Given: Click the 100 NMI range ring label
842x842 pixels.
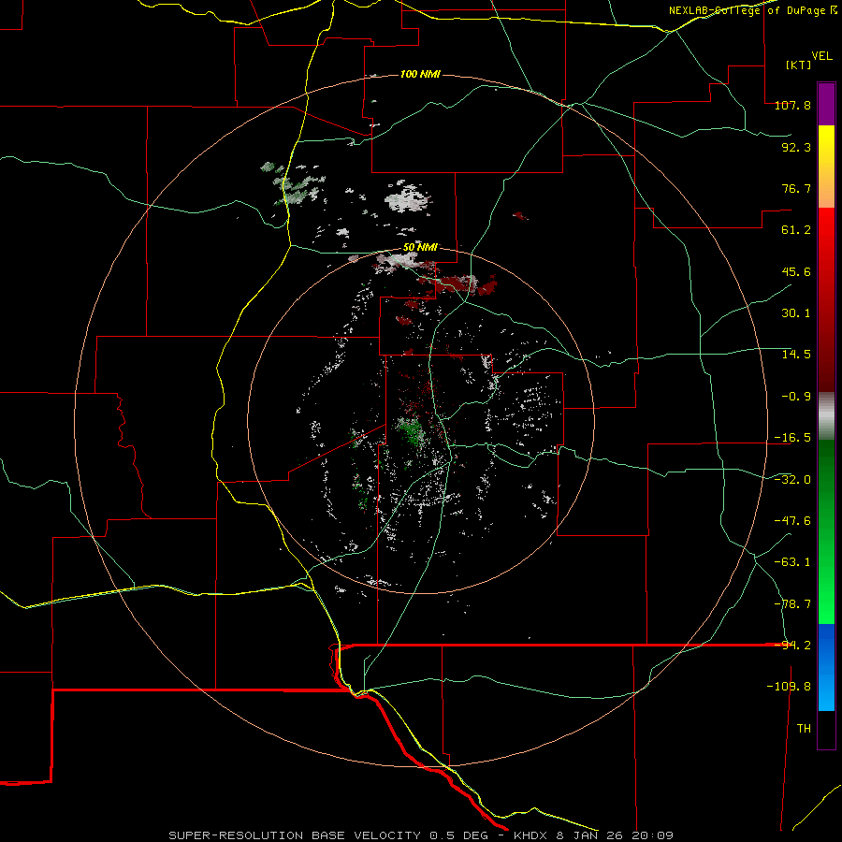Looking at the screenshot, I should [x=420, y=74].
